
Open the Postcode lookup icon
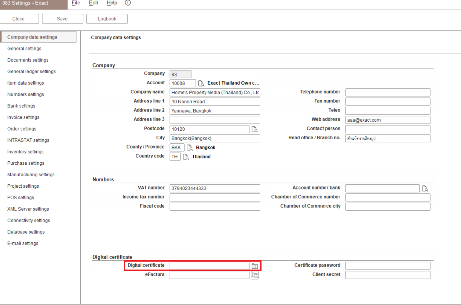pyautogui.click(x=254, y=129)
